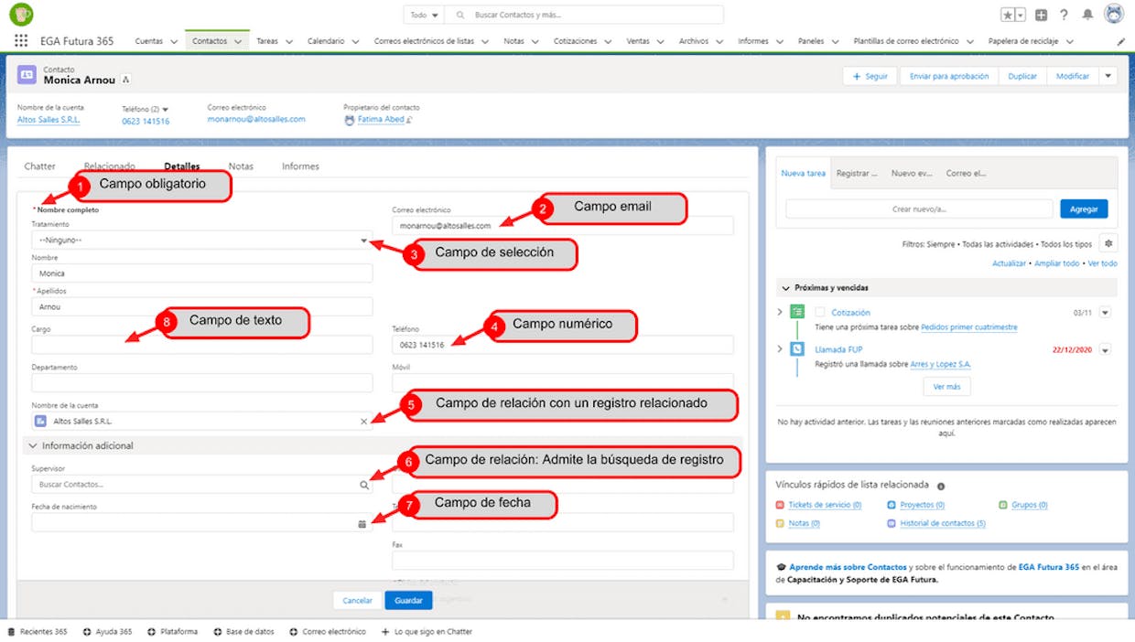The height and width of the screenshot is (642, 1135).
Task: Clear the Altos Salles S.R.L. account selection
Action: point(363,422)
